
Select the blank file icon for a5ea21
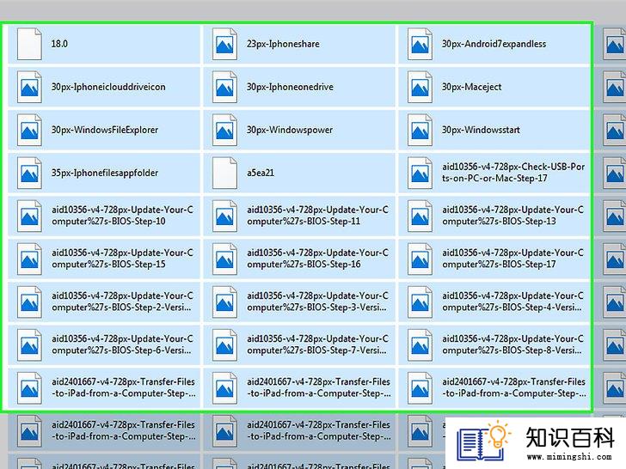coord(224,173)
